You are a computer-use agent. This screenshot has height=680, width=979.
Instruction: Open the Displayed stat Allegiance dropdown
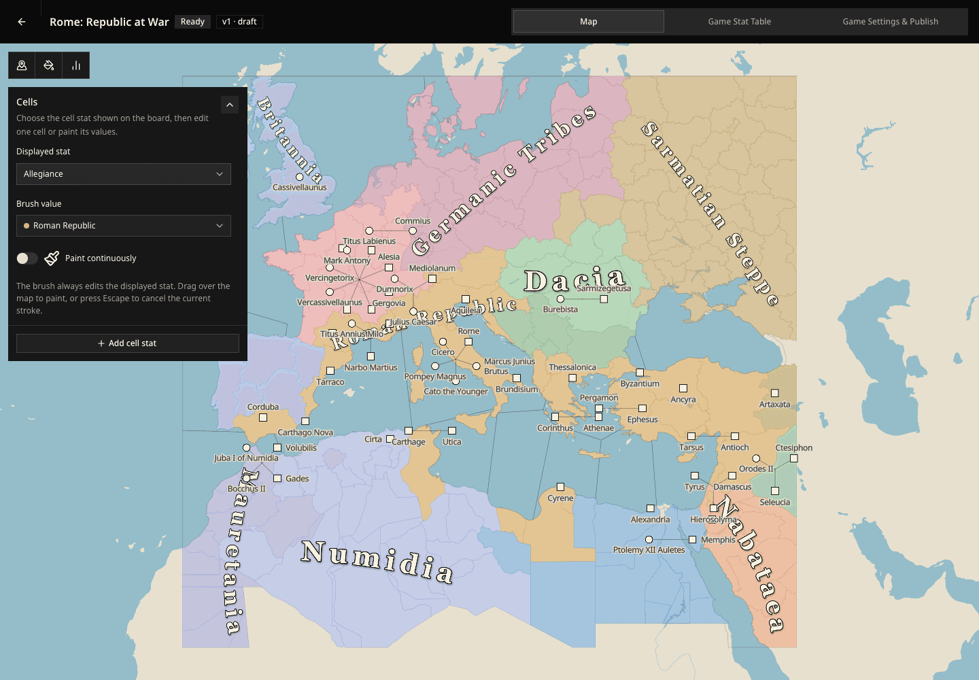pyautogui.click(x=124, y=174)
